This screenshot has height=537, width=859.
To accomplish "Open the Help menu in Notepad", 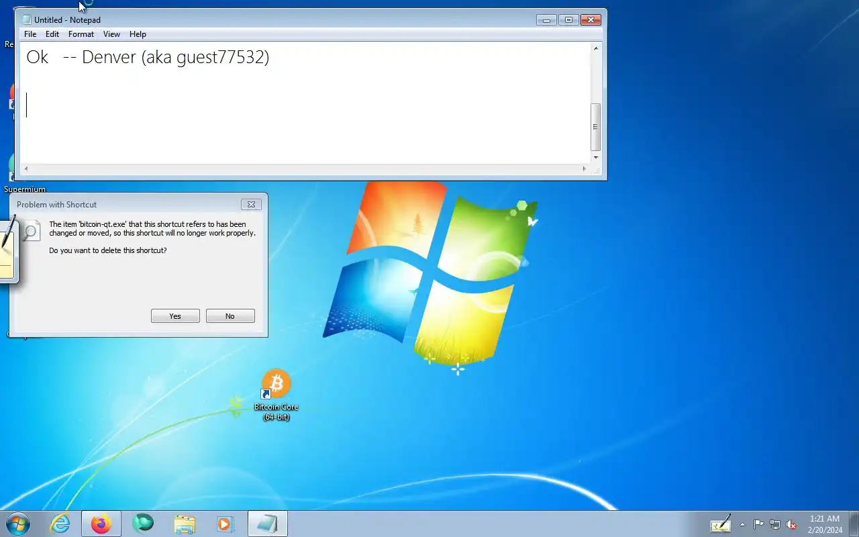I will coord(138,34).
